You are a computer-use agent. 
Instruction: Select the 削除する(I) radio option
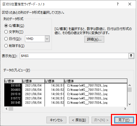6,46
